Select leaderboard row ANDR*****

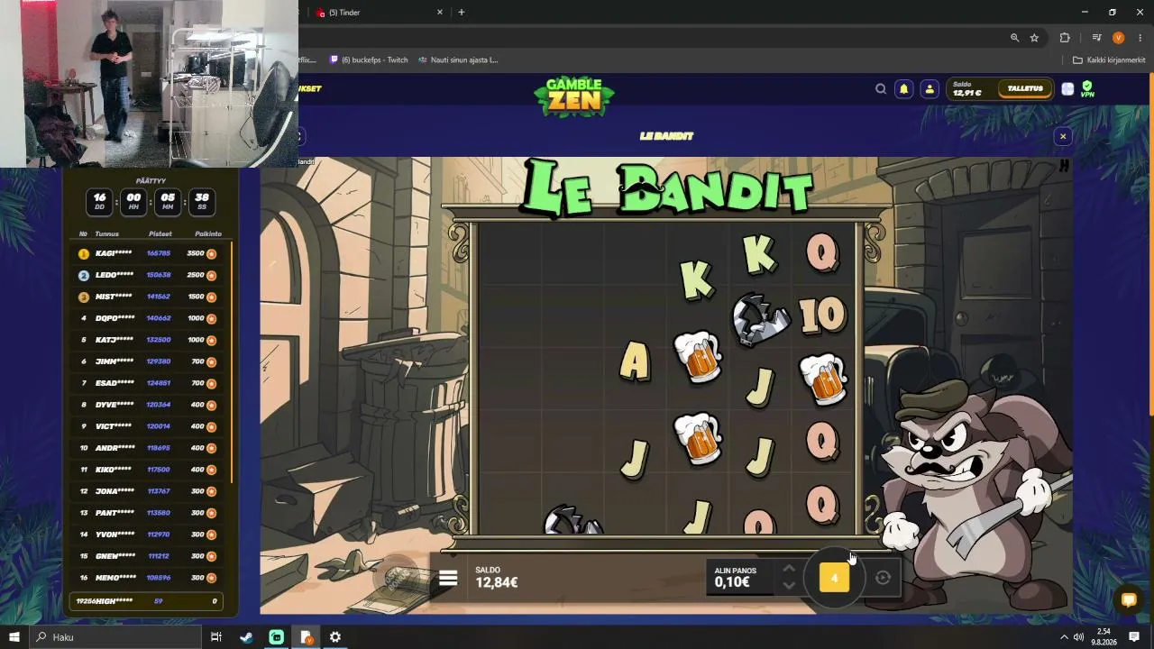(148, 448)
